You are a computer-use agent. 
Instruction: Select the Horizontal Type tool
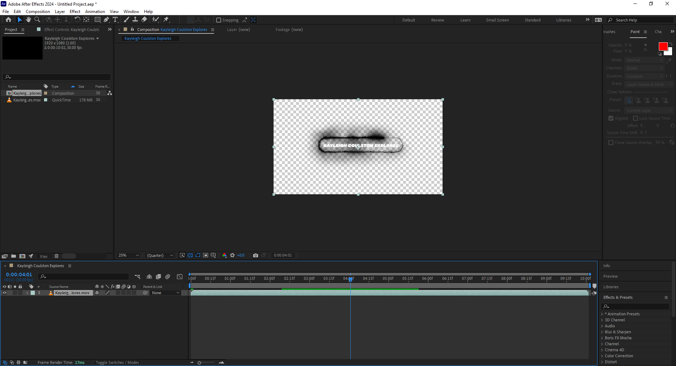click(115, 20)
